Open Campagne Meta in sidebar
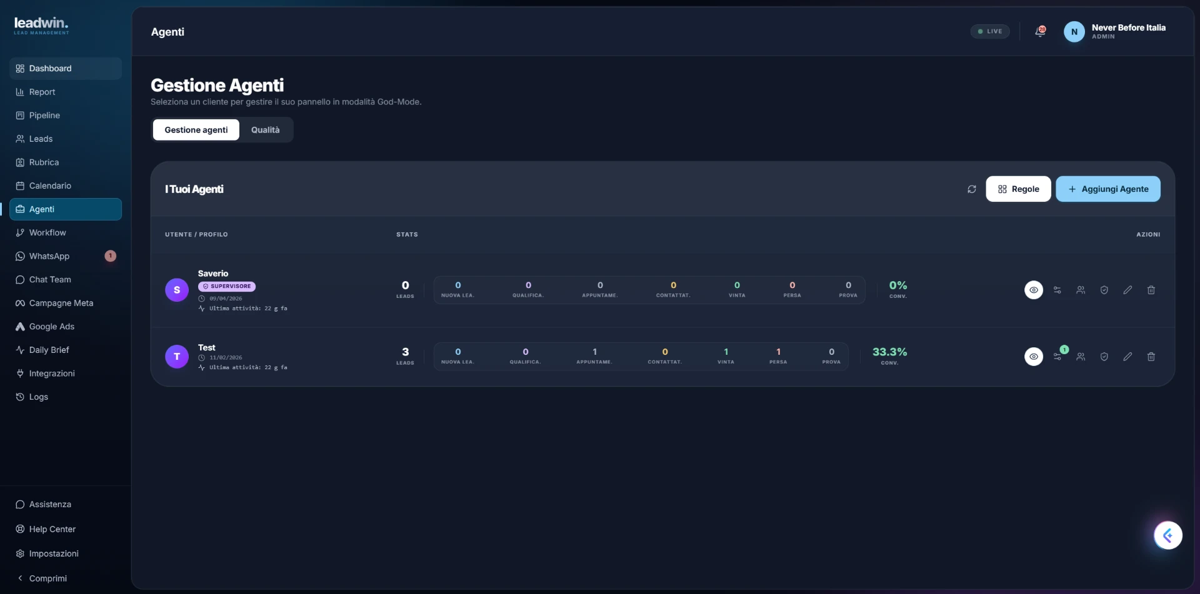 coord(66,303)
